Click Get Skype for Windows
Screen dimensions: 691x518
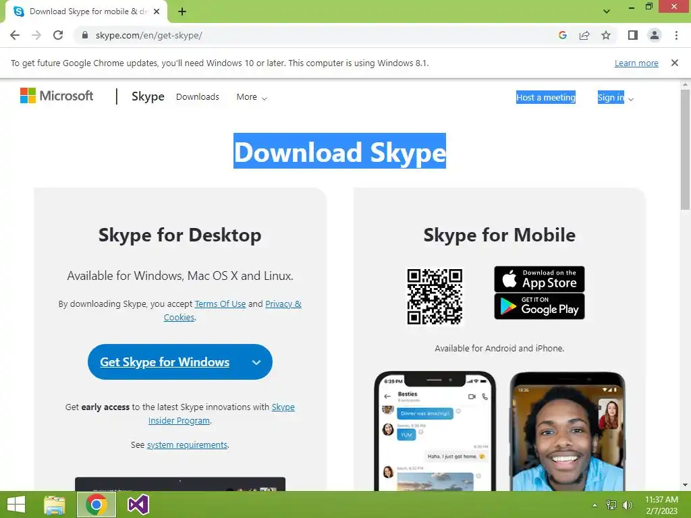(165, 362)
